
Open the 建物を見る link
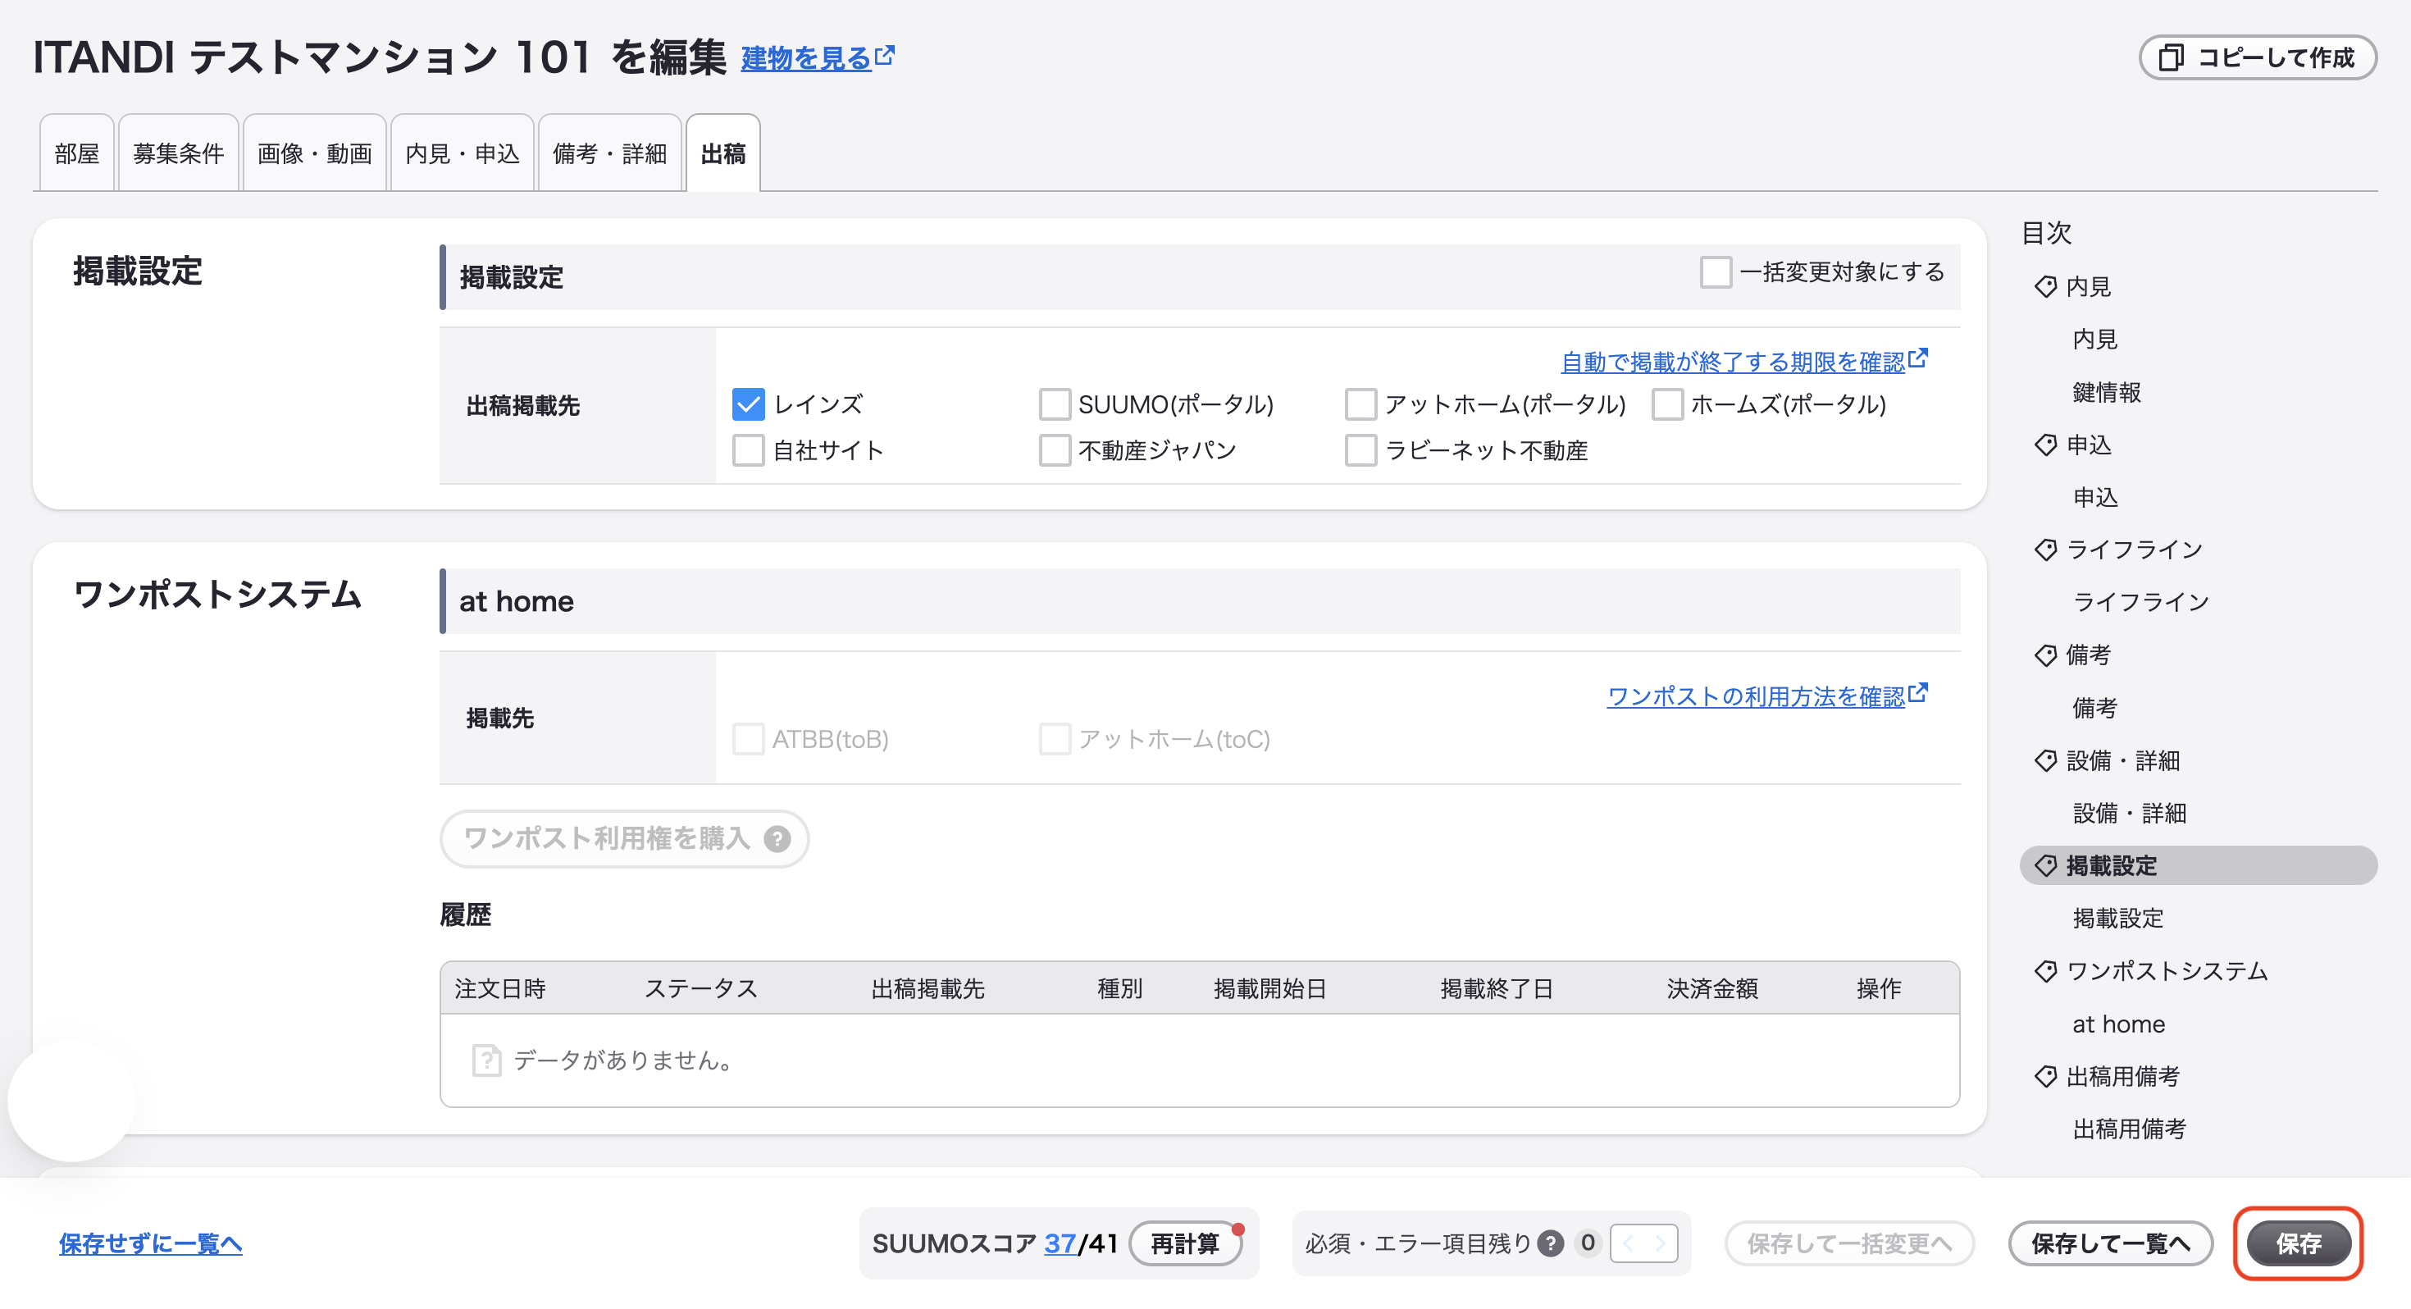click(x=807, y=58)
